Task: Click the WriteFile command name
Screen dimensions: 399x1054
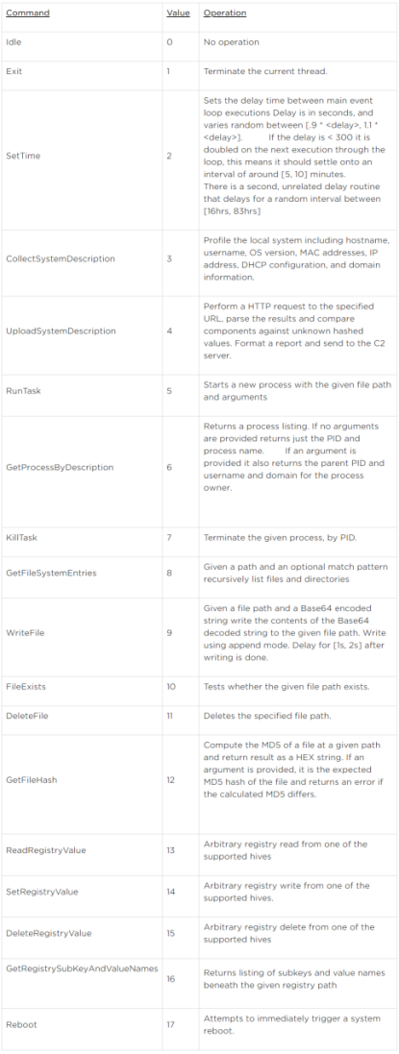Action: click(x=21, y=632)
